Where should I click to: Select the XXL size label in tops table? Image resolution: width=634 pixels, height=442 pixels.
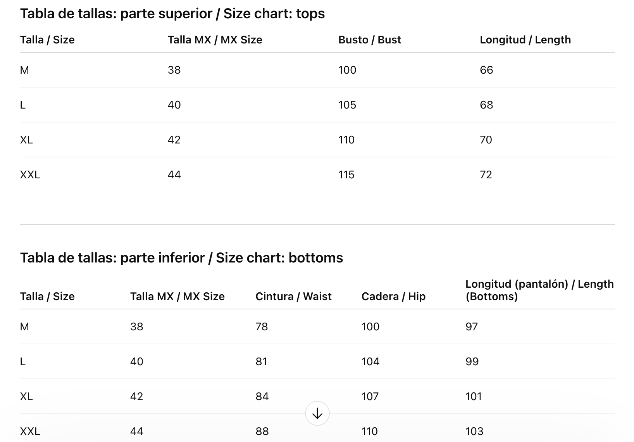[x=30, y=175]
